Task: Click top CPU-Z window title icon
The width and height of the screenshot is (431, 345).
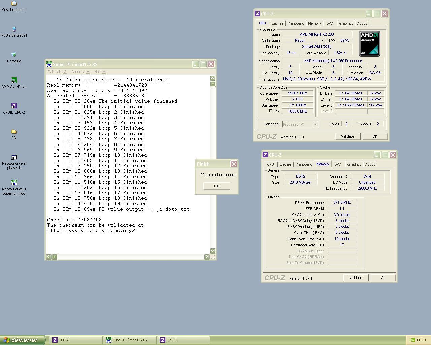Action: [257, 13]
